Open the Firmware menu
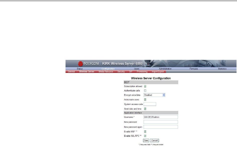 click(194, 69)
